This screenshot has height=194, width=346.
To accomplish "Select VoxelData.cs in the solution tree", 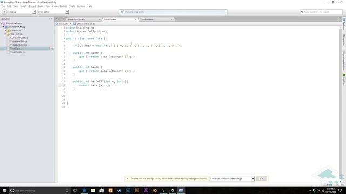I will (x=16, y=48).
